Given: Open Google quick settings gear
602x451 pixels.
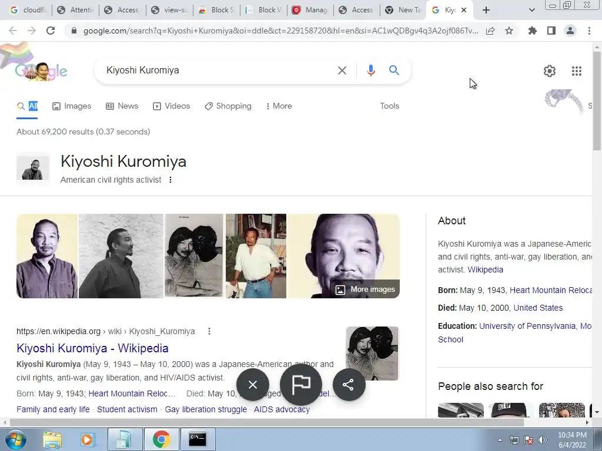Looking at the screenshot, I should click(550, 71).
